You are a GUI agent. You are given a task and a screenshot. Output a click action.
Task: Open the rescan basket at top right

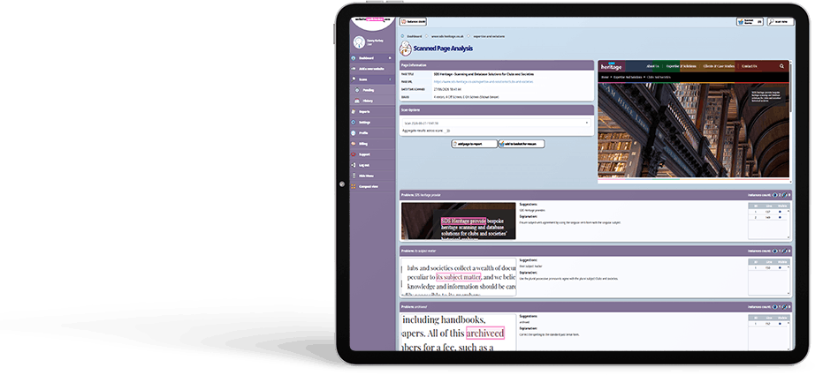coord(750,22)
